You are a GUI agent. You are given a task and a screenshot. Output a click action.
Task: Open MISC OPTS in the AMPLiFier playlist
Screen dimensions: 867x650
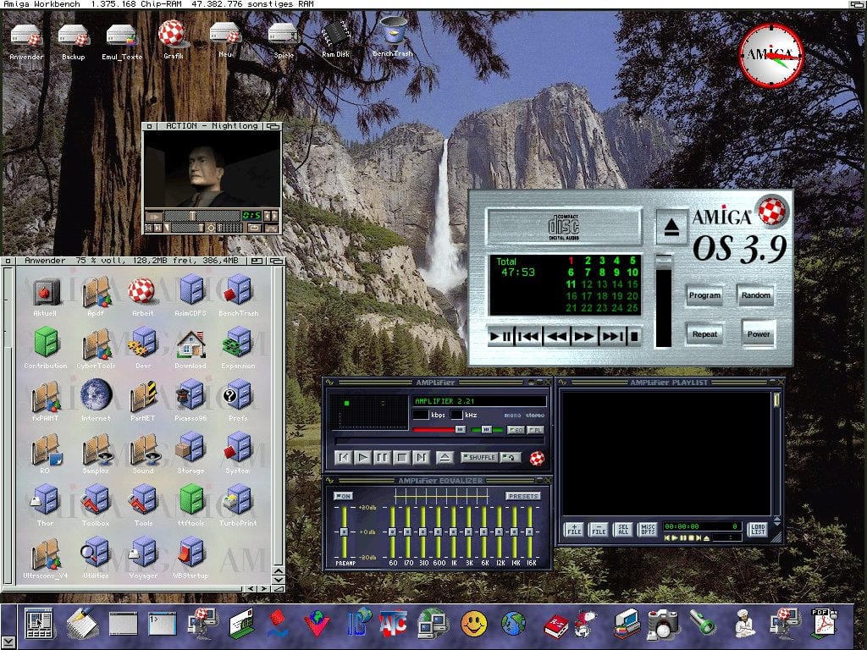[648, 528]
